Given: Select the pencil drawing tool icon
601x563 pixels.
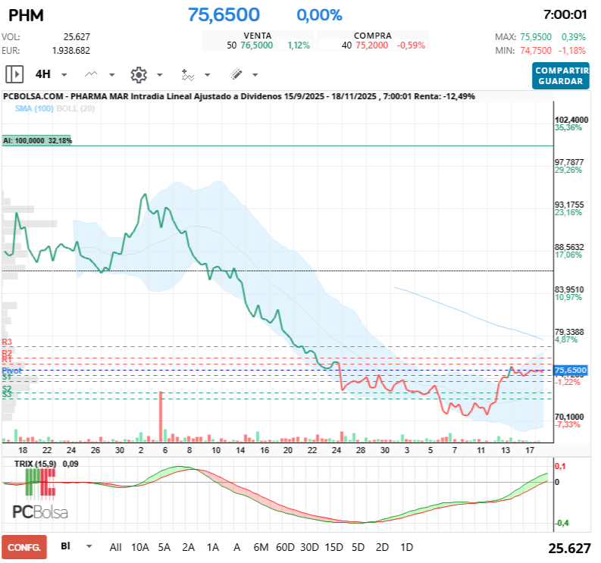Looking at the screenshot, I should pyautogui.click(x=236, y=74).
